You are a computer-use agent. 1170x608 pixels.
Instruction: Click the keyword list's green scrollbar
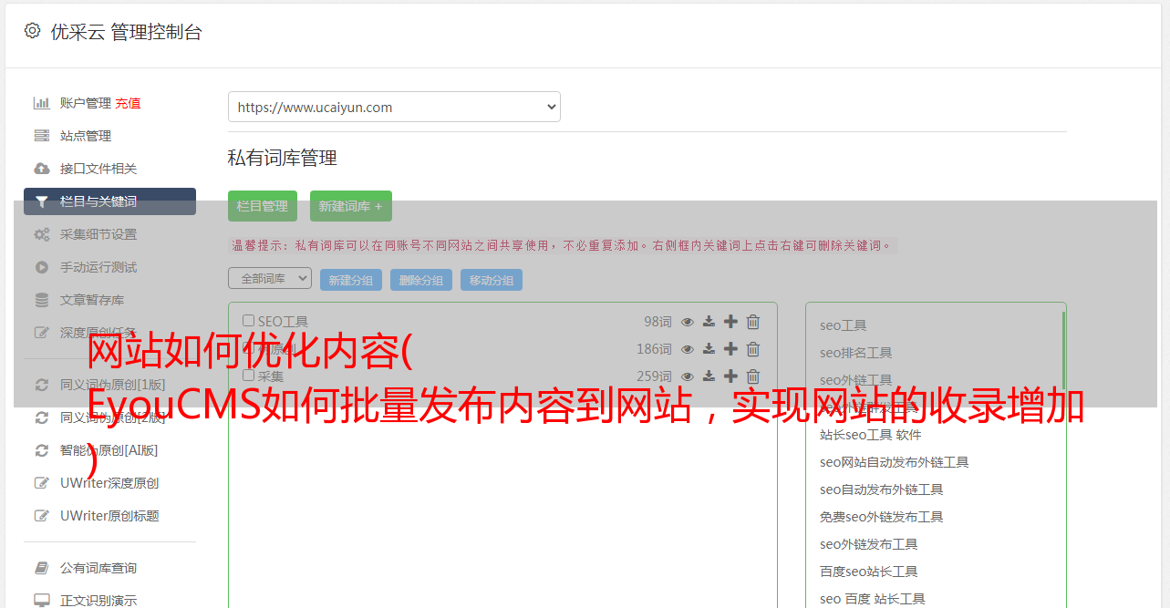point(1063,351)
